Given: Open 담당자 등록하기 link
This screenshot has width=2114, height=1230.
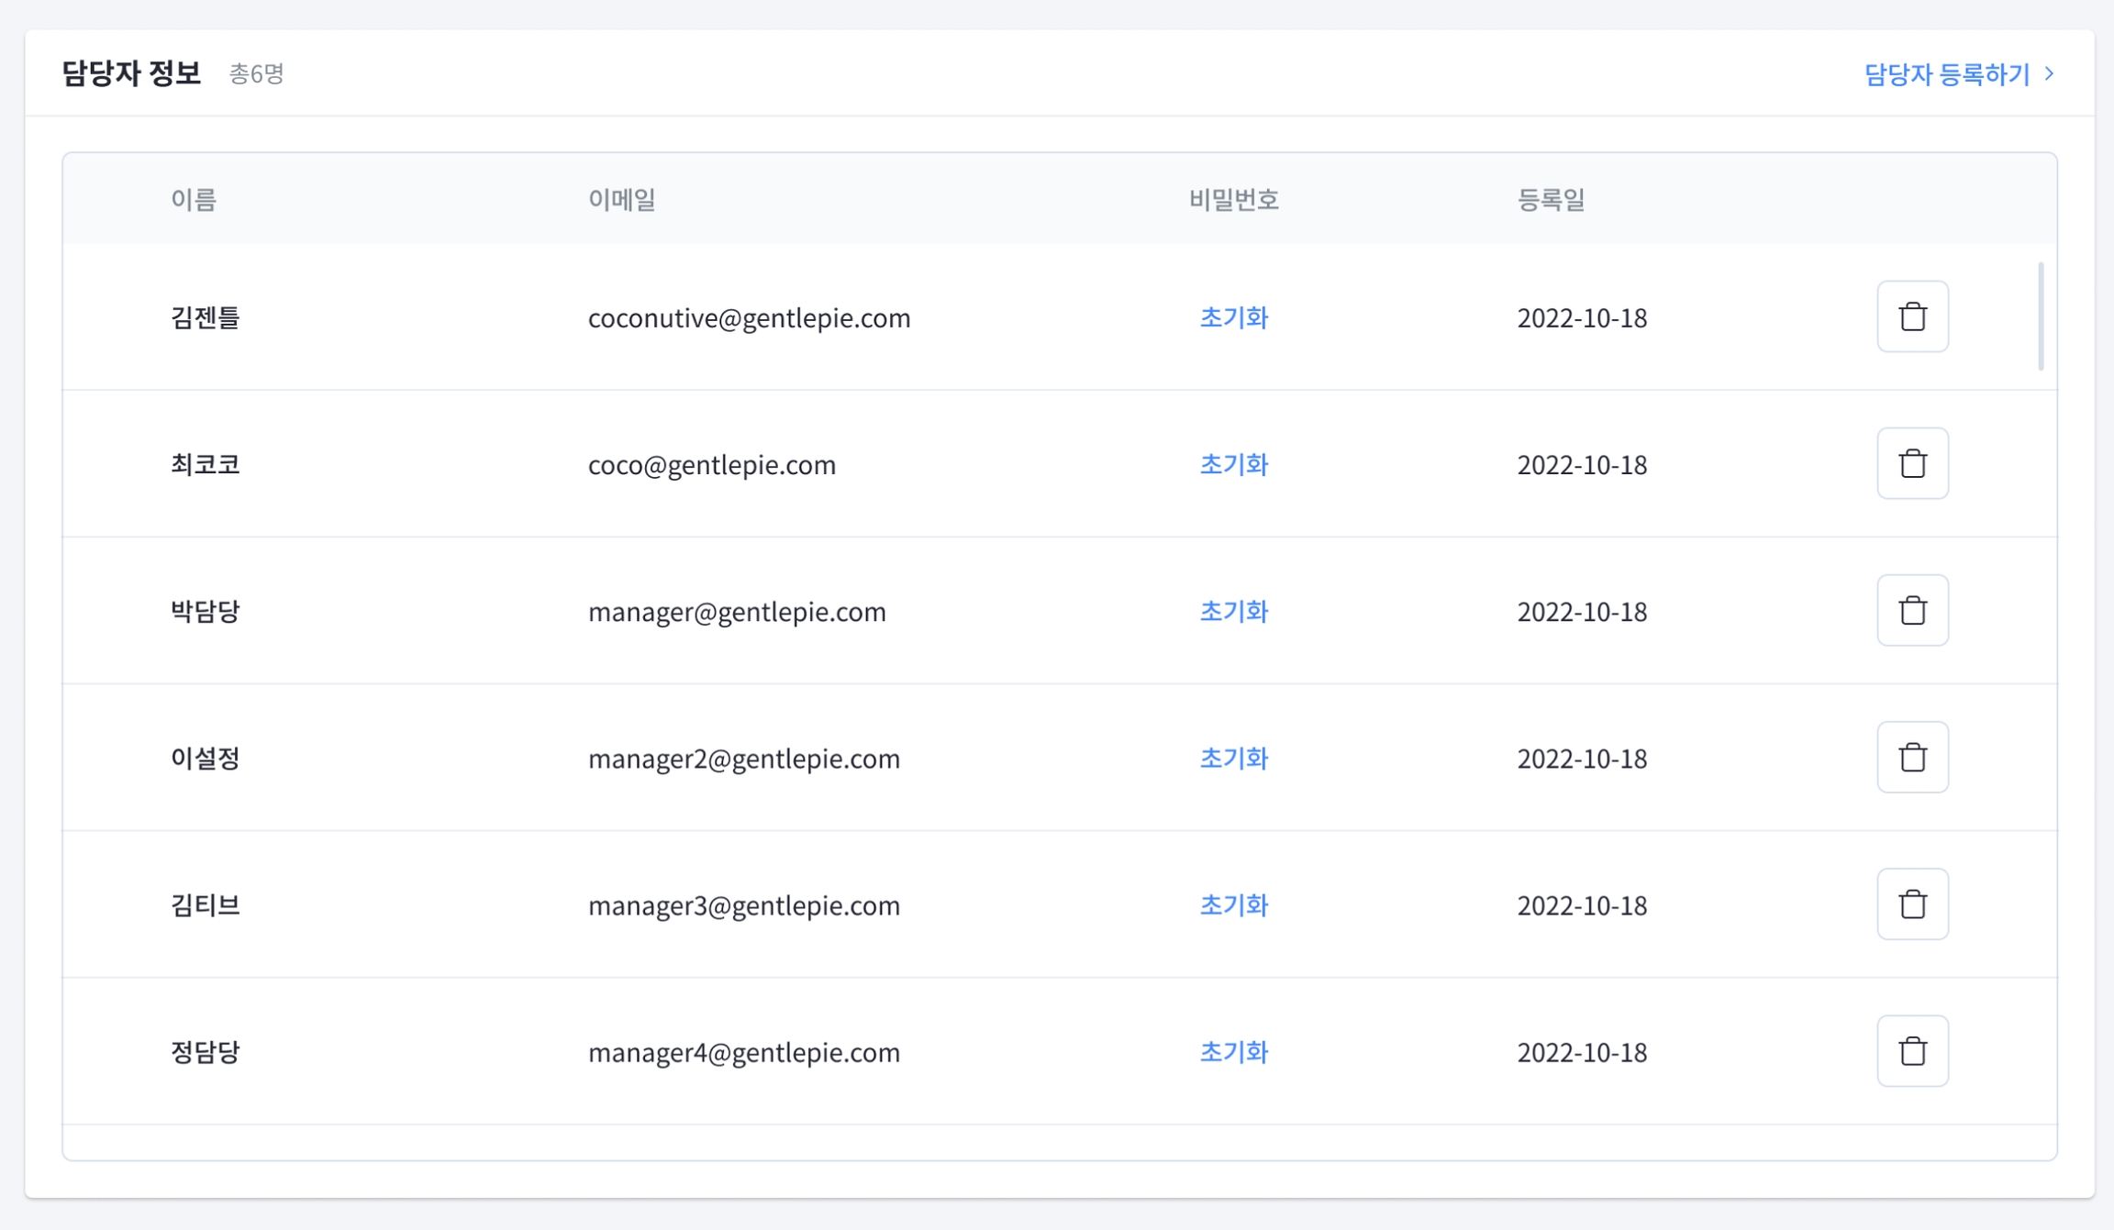Looking at the screenshot, I should [x=1946, y=73].
